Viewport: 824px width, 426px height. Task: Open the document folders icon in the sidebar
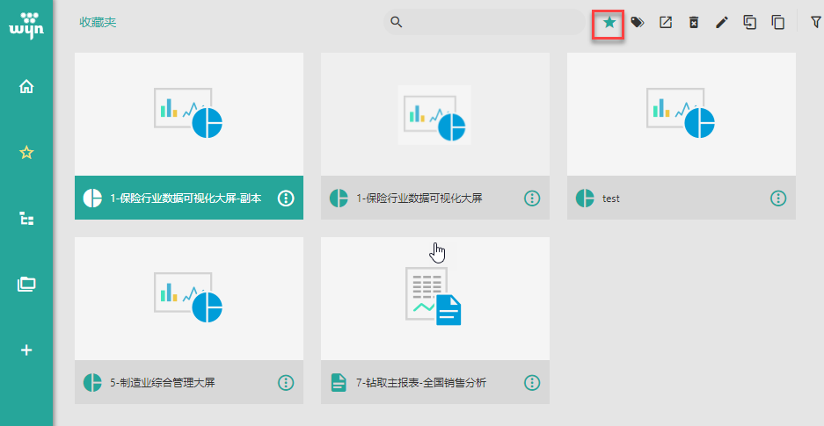26,284
